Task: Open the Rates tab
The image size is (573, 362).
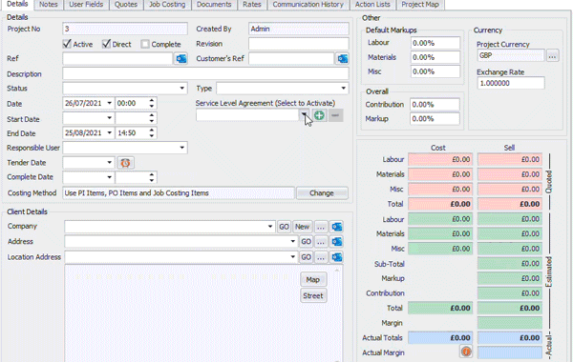Action: click(252, 5)
